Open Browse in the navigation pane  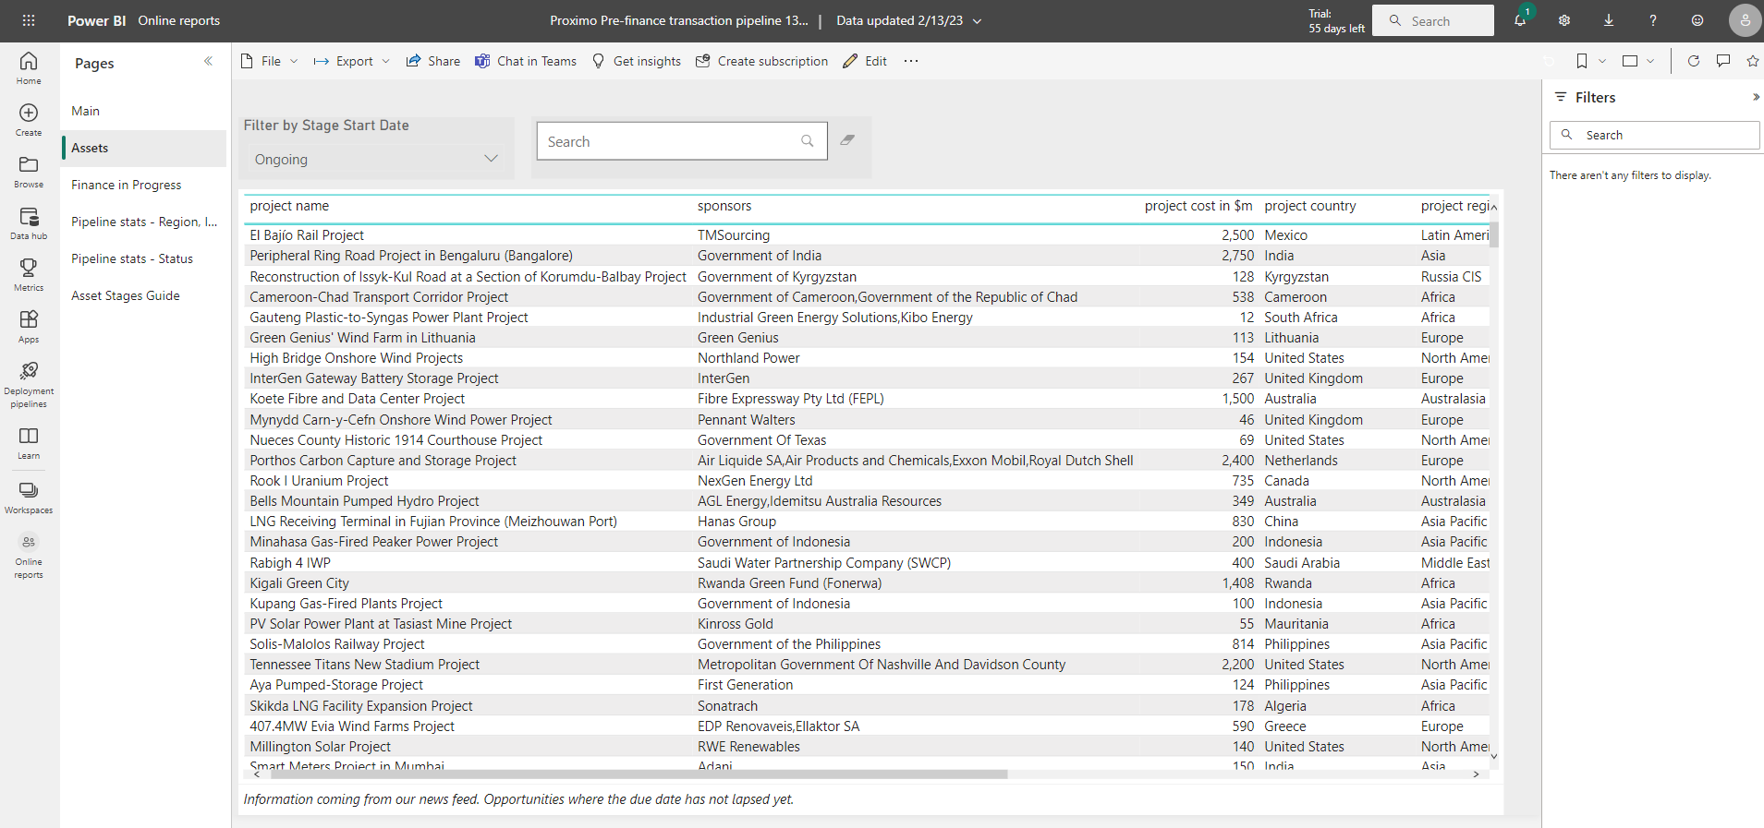[29, 172]
